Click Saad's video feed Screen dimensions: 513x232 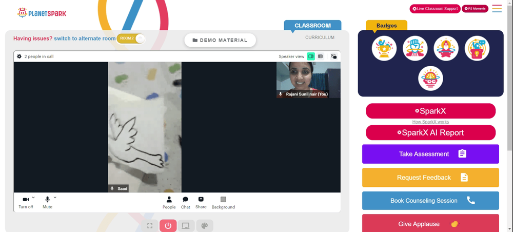[x=145, y=127]
